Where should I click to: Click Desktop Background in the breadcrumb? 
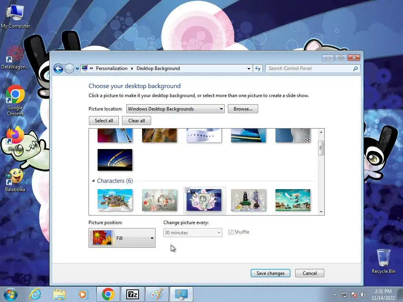[x=158, y=68]
